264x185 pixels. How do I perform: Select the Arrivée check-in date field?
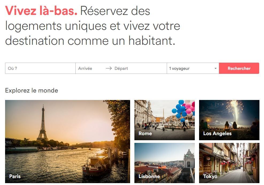[x=90, y=69]
